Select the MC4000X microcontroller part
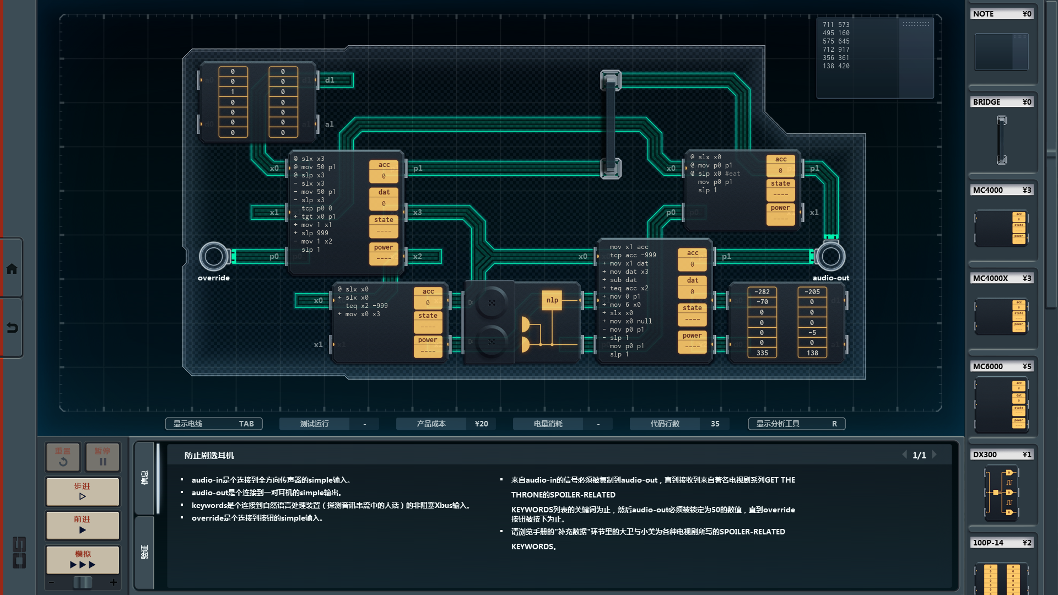This screenshot has width=1058, height=595. pyautogui.click(x=1001, y=316)
